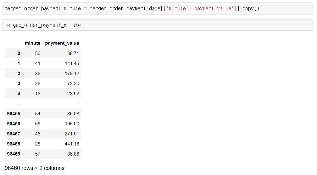Click minute value 56 in row 0
Image resolution: width=317 pixels, height=175 pixels.
pos(38,53)
